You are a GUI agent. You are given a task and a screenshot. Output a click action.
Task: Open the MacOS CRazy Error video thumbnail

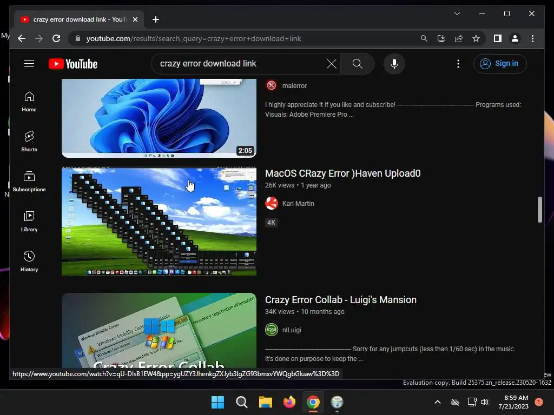(159, 222)
